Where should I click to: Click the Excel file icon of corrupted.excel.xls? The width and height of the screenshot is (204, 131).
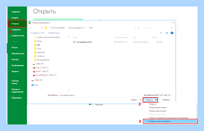(74, 42)
